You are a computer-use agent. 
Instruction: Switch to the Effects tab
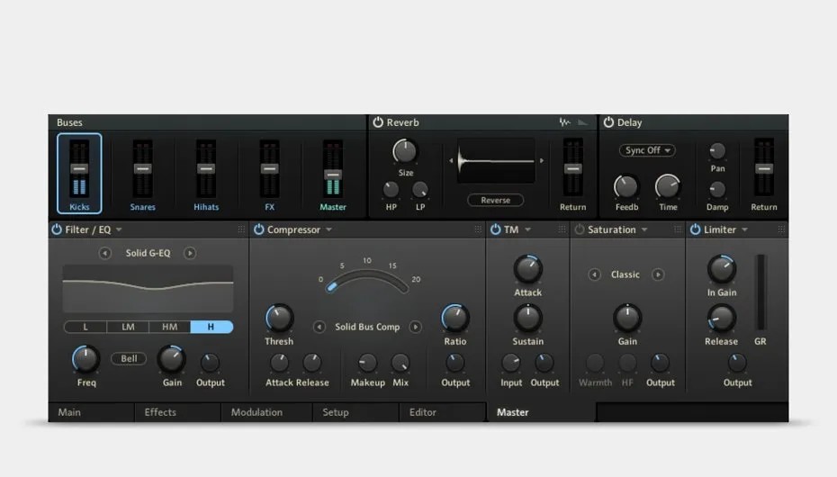coord(160,412)
